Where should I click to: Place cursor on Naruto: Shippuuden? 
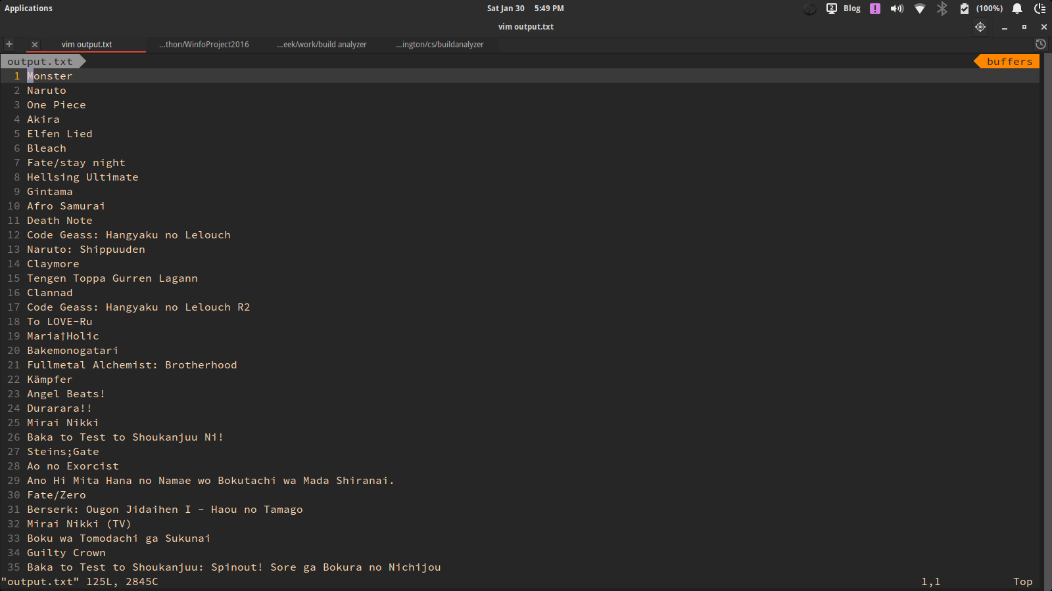(86, 250)
